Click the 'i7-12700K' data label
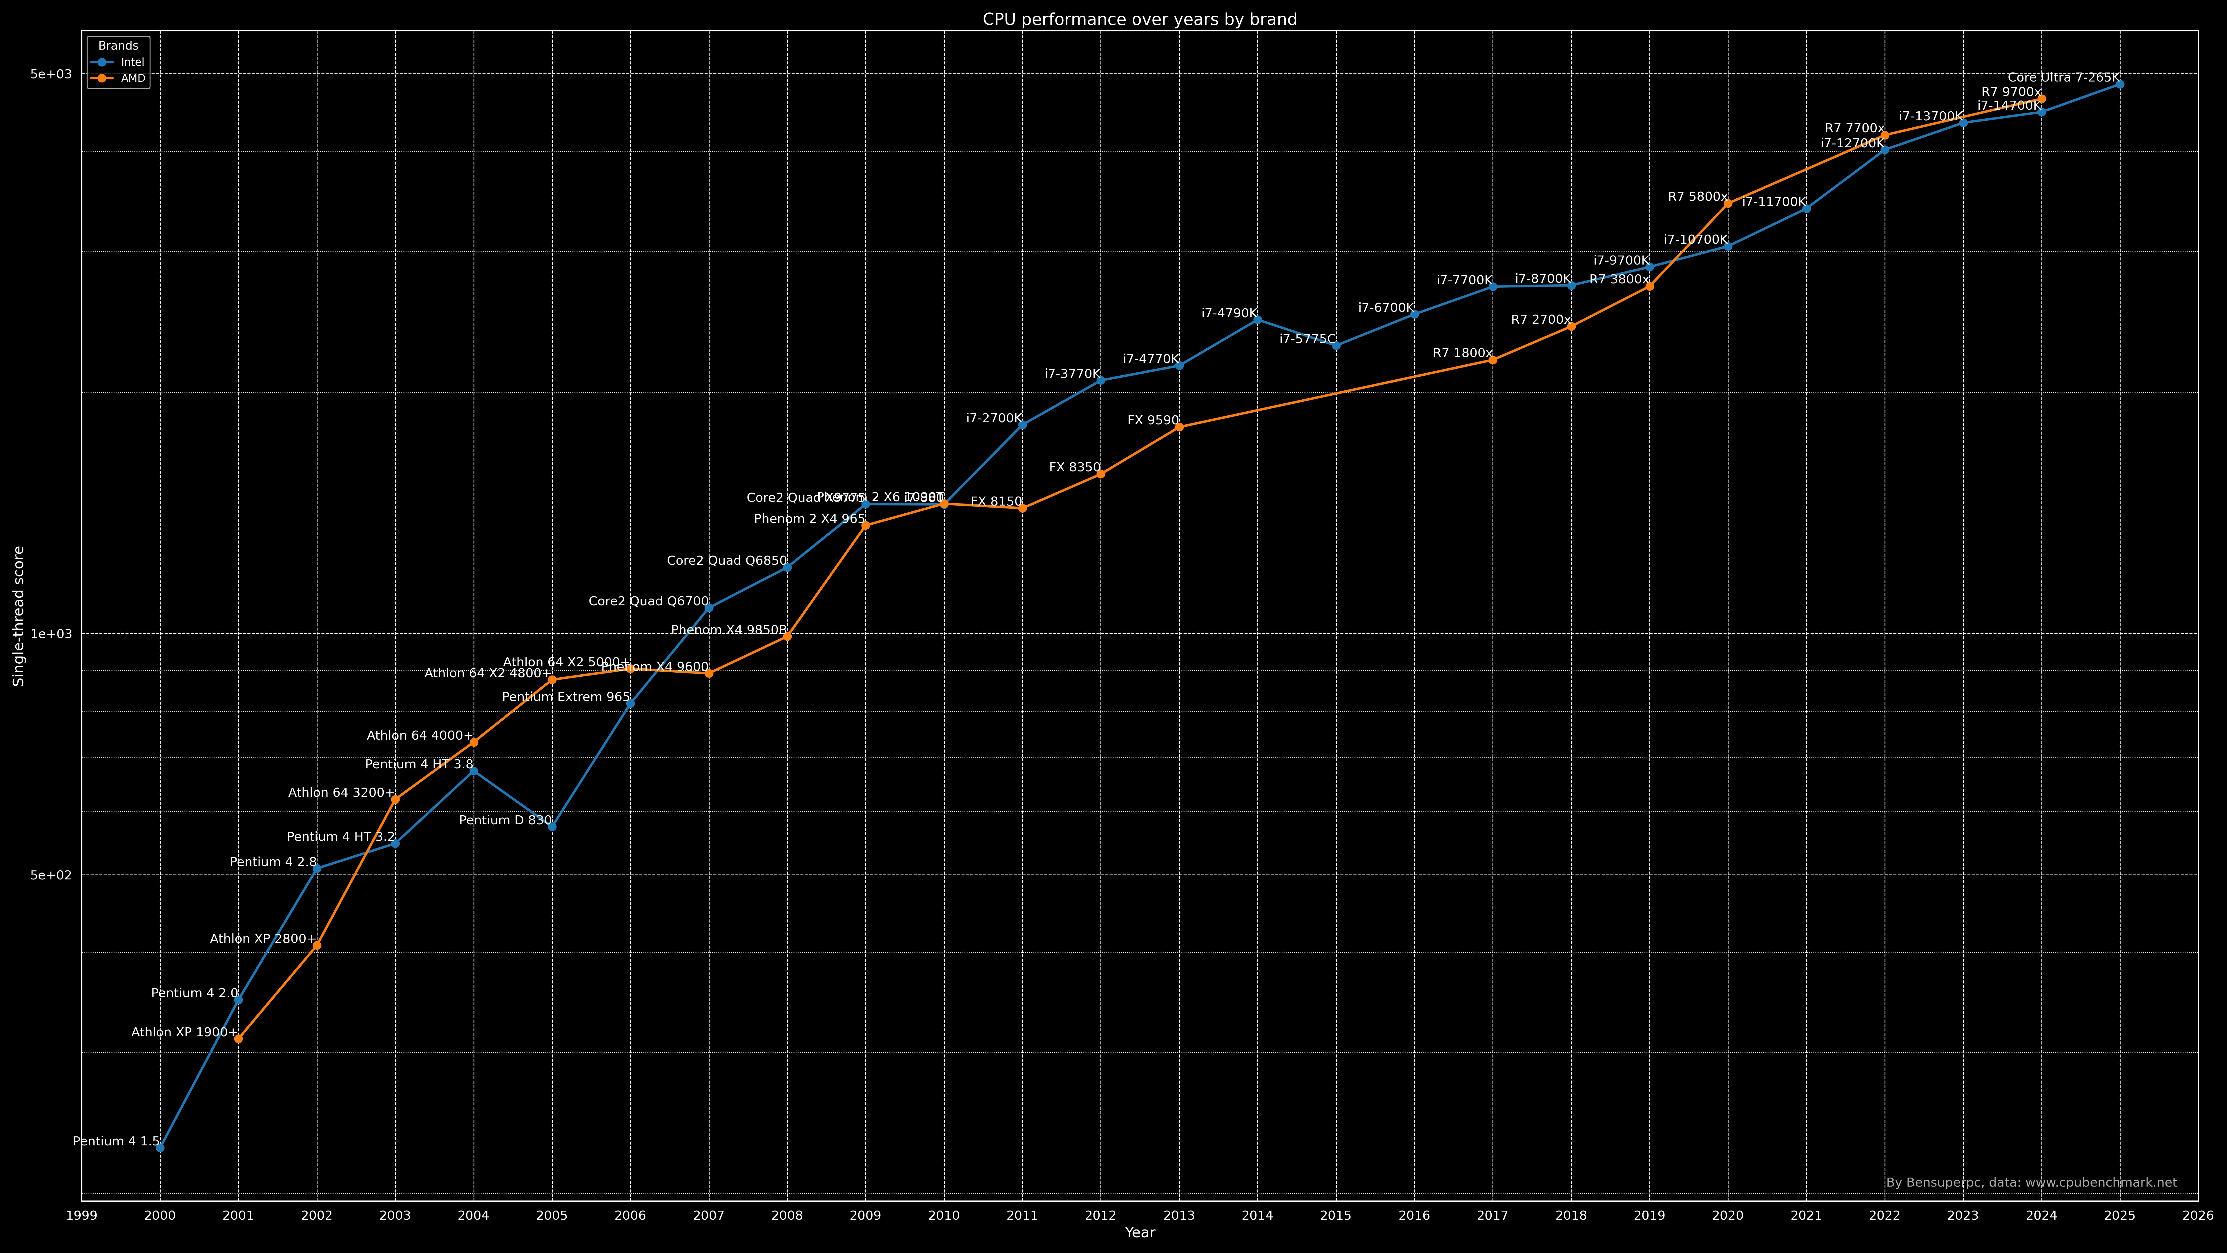 pyautogui.click(x=1853, y=144)
